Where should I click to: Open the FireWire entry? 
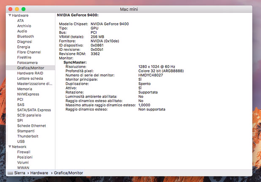[x=24, y=58]
